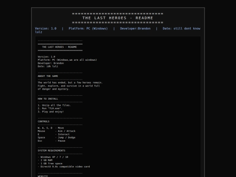Image resolution: width=236 pixels, height=177 pixels.
Task: Click the 'HOW TO INSTALL' heading
Action: click(x=48, y=99)
